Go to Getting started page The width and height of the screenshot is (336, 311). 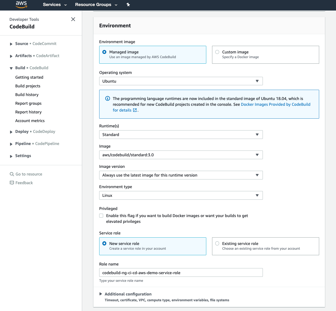tap(29, 77)
